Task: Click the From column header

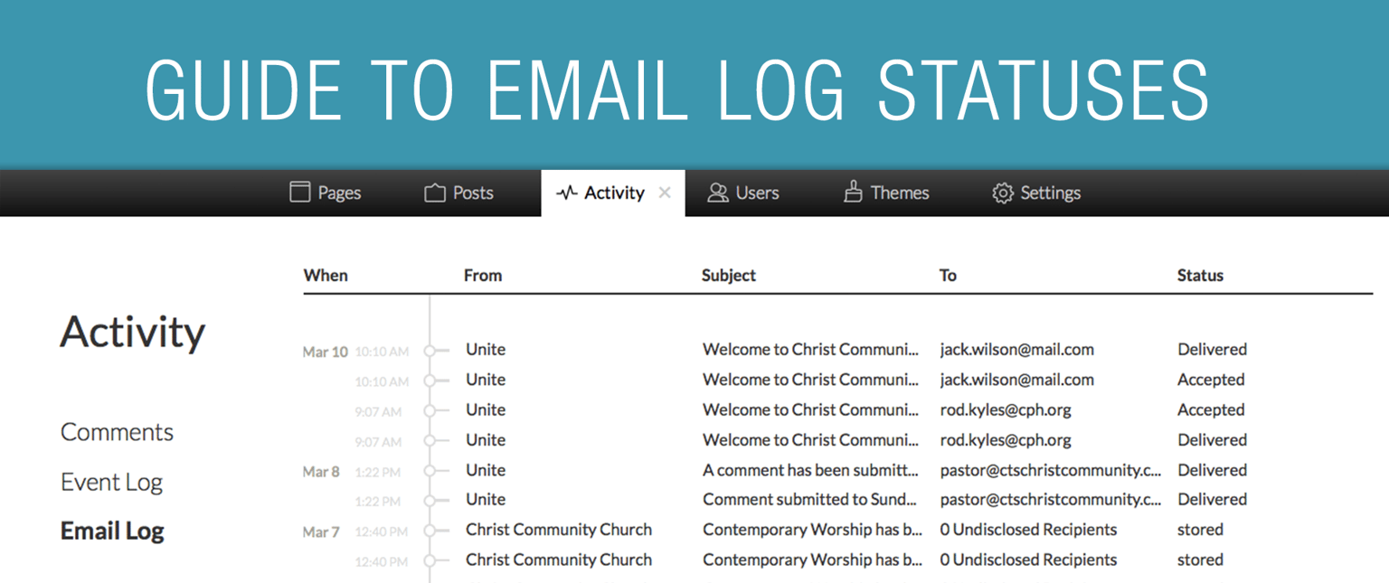Action: pyautogui.click(x=482, y=275)
